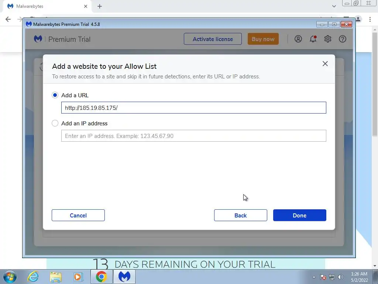This screenshot has width=378, height=284.
Task: Maximize the Malwarebytes Premium Trial window
Action: point(334,24)
